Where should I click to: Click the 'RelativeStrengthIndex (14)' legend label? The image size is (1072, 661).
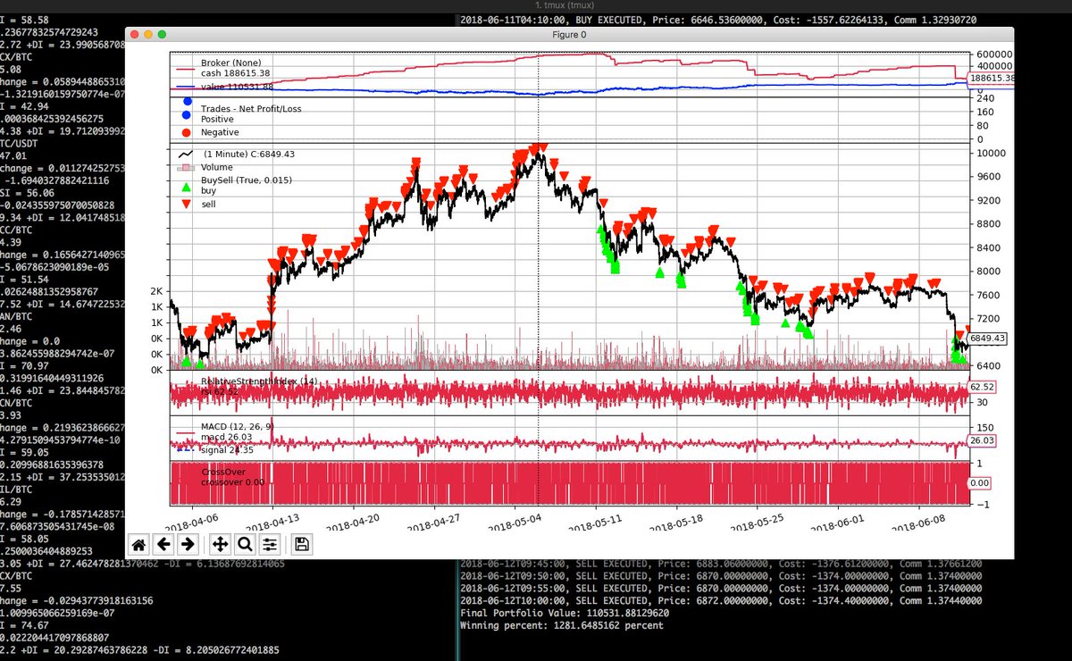pyautogui.click(x=259, y=381)
